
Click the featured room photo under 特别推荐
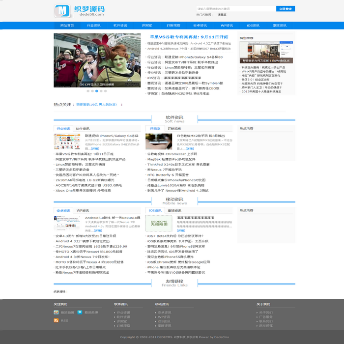266,52
